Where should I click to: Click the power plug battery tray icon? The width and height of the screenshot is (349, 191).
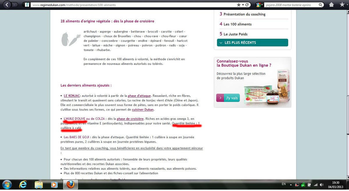(309, 185)
